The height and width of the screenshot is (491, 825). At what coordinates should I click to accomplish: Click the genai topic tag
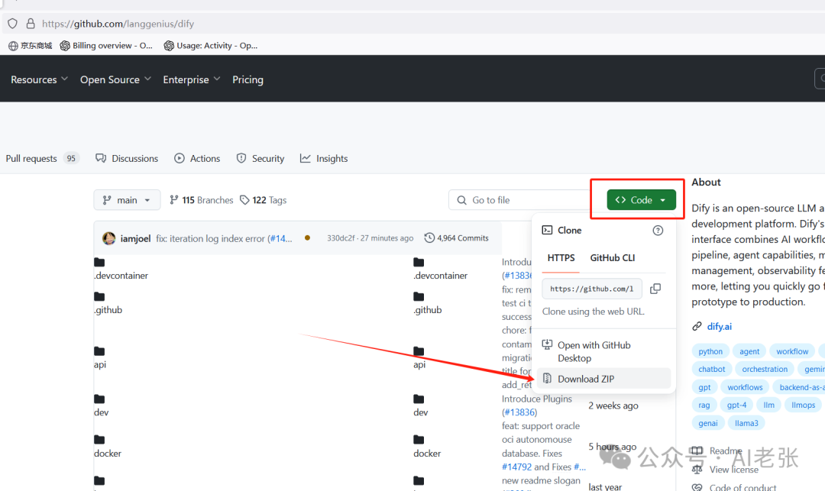707,423
